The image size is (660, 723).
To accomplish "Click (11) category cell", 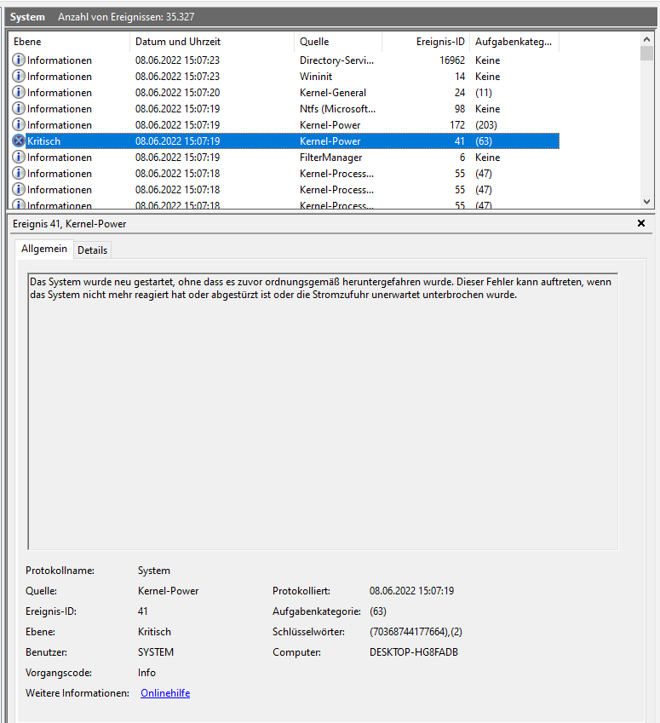I will coord(484,92).
